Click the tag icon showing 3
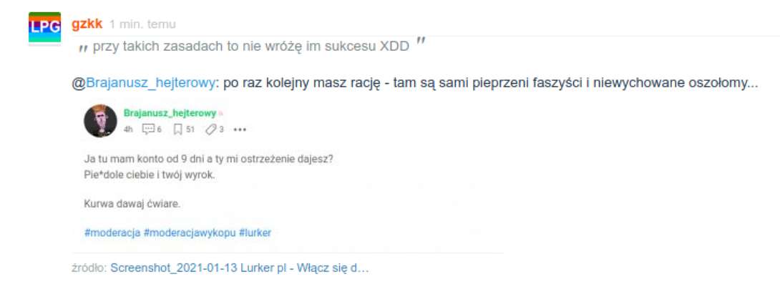The height and width of the screenshot is (289, 780). pos(210,129)
